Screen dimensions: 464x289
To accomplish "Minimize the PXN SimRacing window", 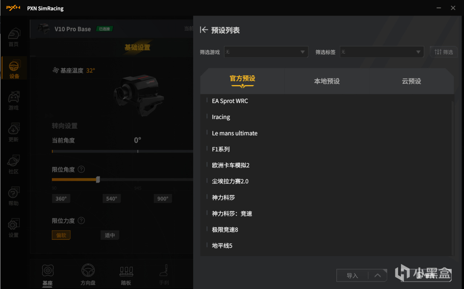I will pos(438,8).
